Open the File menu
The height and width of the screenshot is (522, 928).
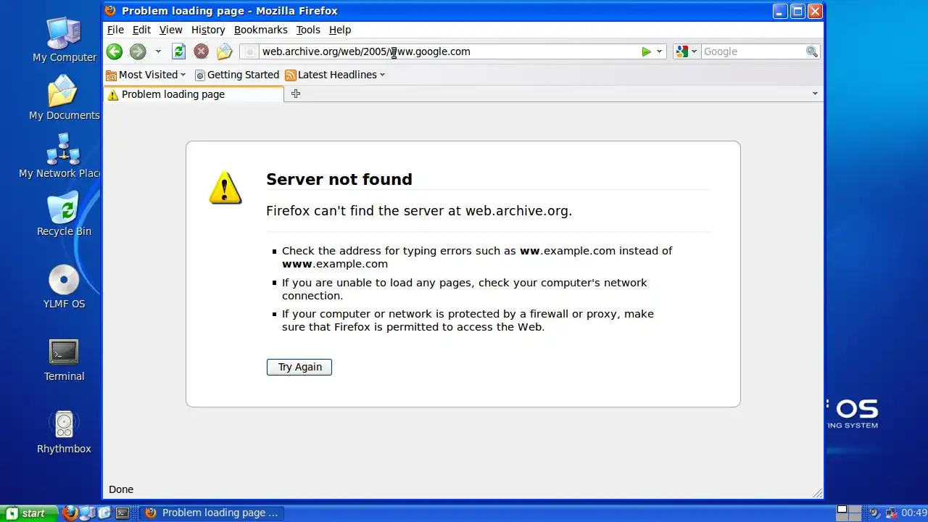coord(115,30)
